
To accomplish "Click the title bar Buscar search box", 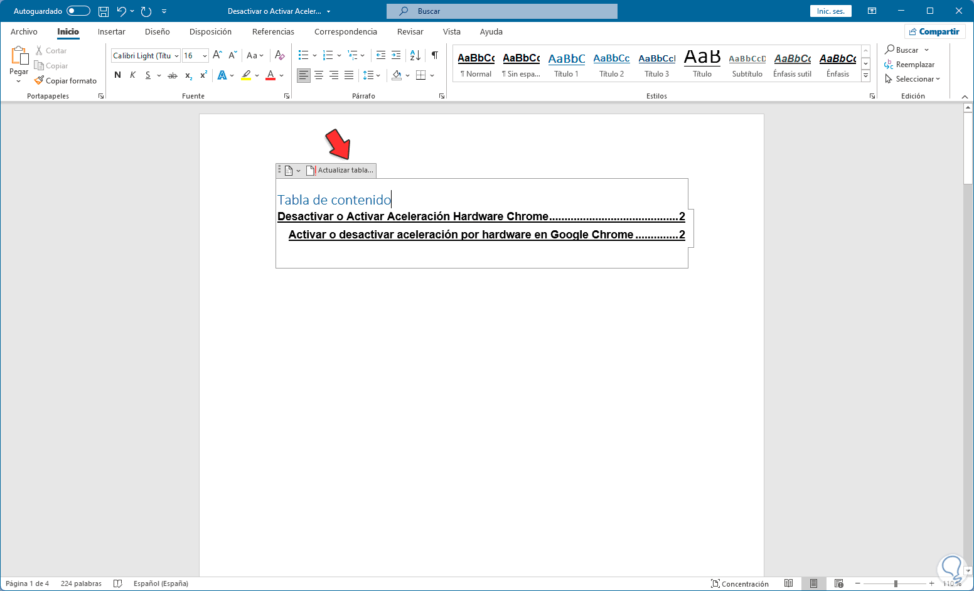I will click(x=502, y=11).
